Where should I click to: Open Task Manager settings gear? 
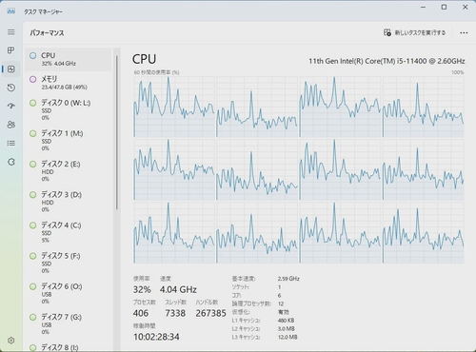pyautogui.click(x=11, y=341)
